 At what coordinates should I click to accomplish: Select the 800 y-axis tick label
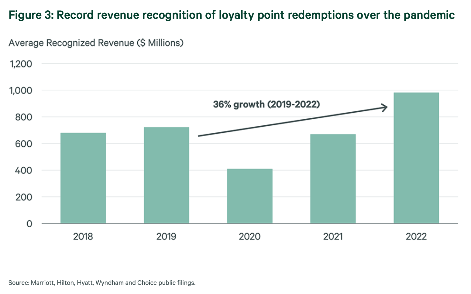tap(23, 117)
